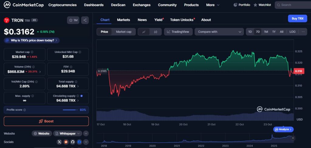Open the GitHub social icon
This screenshot has height=148, width=311.
tap(73, 142)
